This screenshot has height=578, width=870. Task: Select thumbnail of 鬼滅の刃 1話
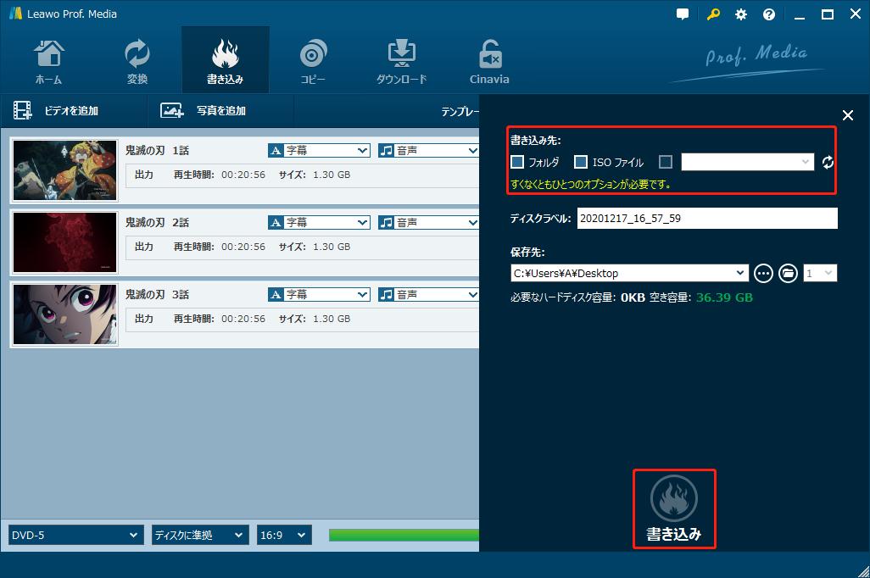(x=65, y=170)
